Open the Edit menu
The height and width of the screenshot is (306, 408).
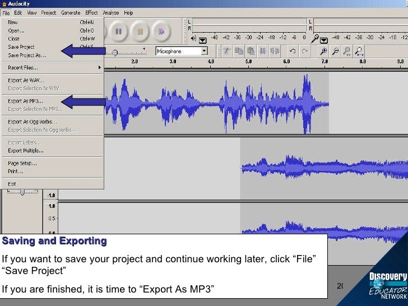tap(18, 12)
